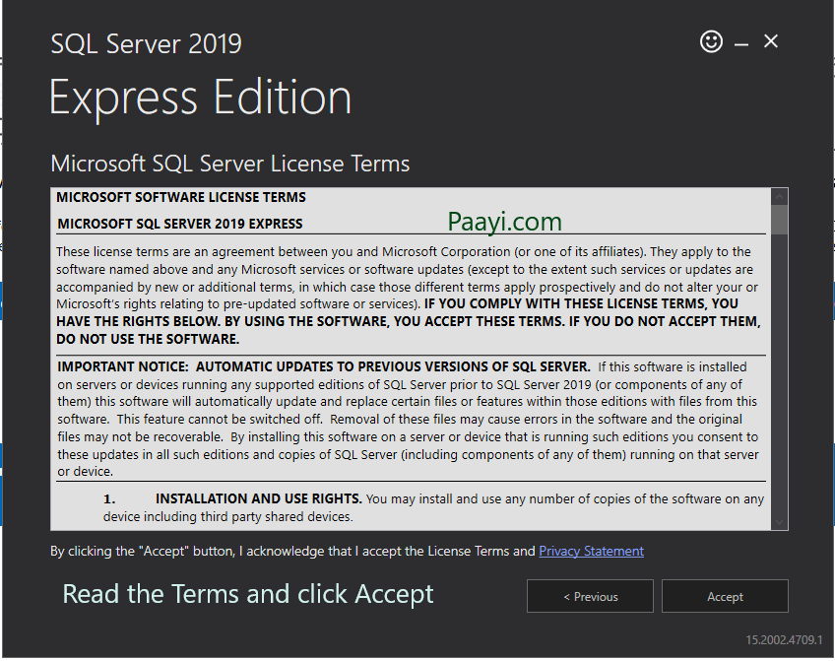Click the scrollbar down arrow
The height and width of the screenshot is (661, 835).
(779, 521)
